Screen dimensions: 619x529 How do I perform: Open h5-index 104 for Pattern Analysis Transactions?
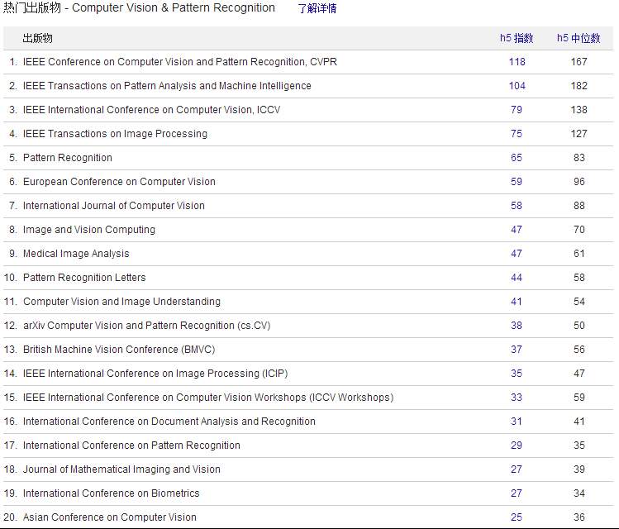(x=517, y=86)
